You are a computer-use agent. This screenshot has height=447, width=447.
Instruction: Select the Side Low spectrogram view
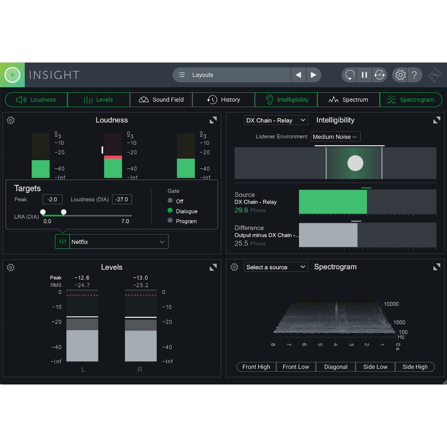[x=375, y=367]
